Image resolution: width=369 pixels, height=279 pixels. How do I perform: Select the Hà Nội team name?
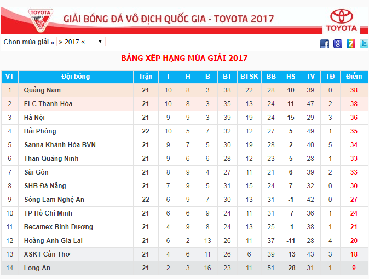[34, 118]
